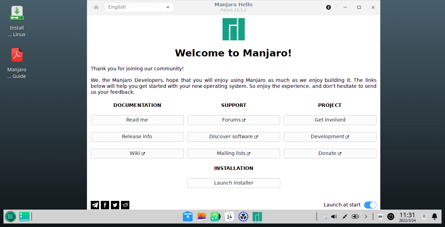Expand the hidden tray icons chevron
The image size is (445, 227).
(x=366, y=217)
